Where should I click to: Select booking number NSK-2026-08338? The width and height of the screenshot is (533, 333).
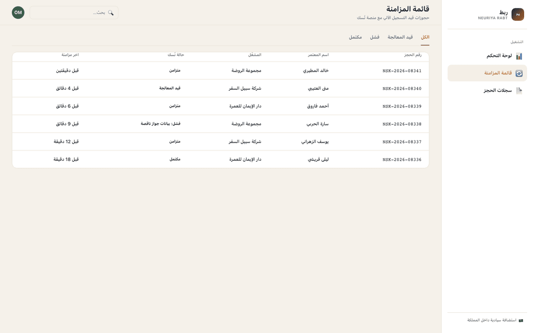point(402,124)
